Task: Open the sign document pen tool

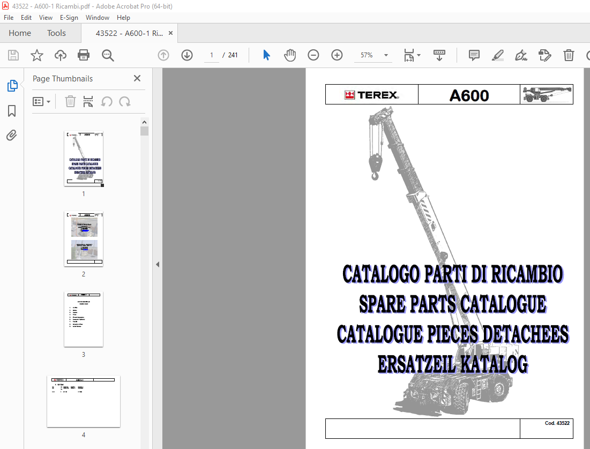Action: point(521,55)
